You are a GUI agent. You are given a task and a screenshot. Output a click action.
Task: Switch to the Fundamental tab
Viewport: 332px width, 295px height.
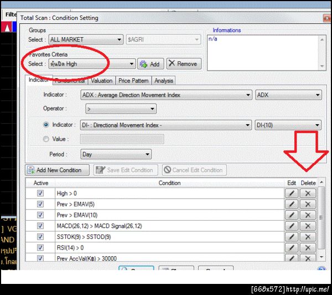pos(70,80)
